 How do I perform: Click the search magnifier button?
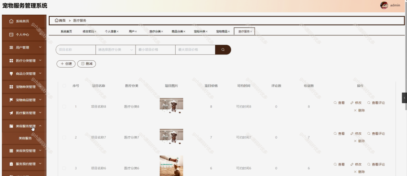[223, 50]
